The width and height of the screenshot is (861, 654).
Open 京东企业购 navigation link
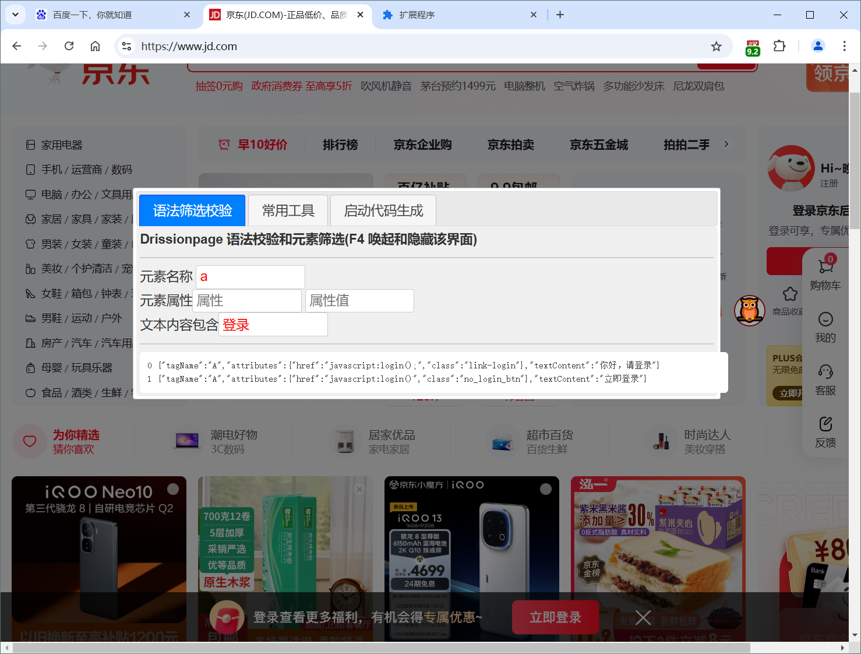tap(422, 145)
